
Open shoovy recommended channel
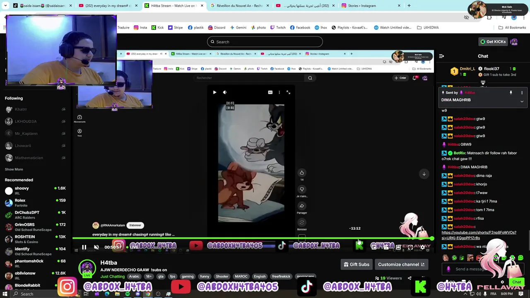coord(35,190)
